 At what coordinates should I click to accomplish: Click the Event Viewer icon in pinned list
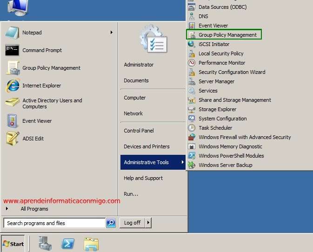click(13, 121)
